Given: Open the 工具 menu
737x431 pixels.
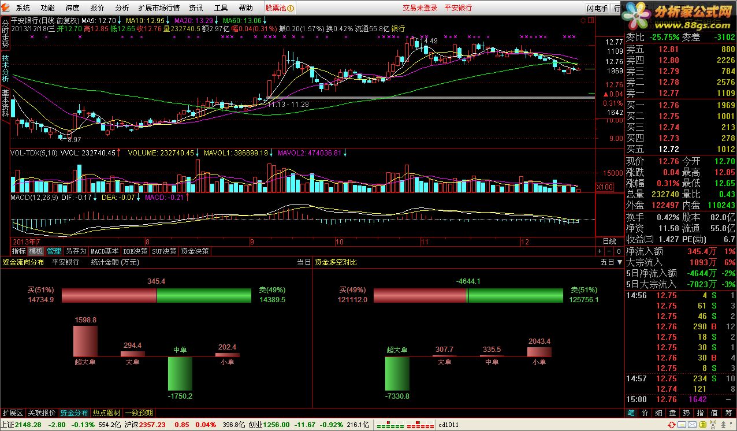Looking at the screenshot, I should coord(221,8).
